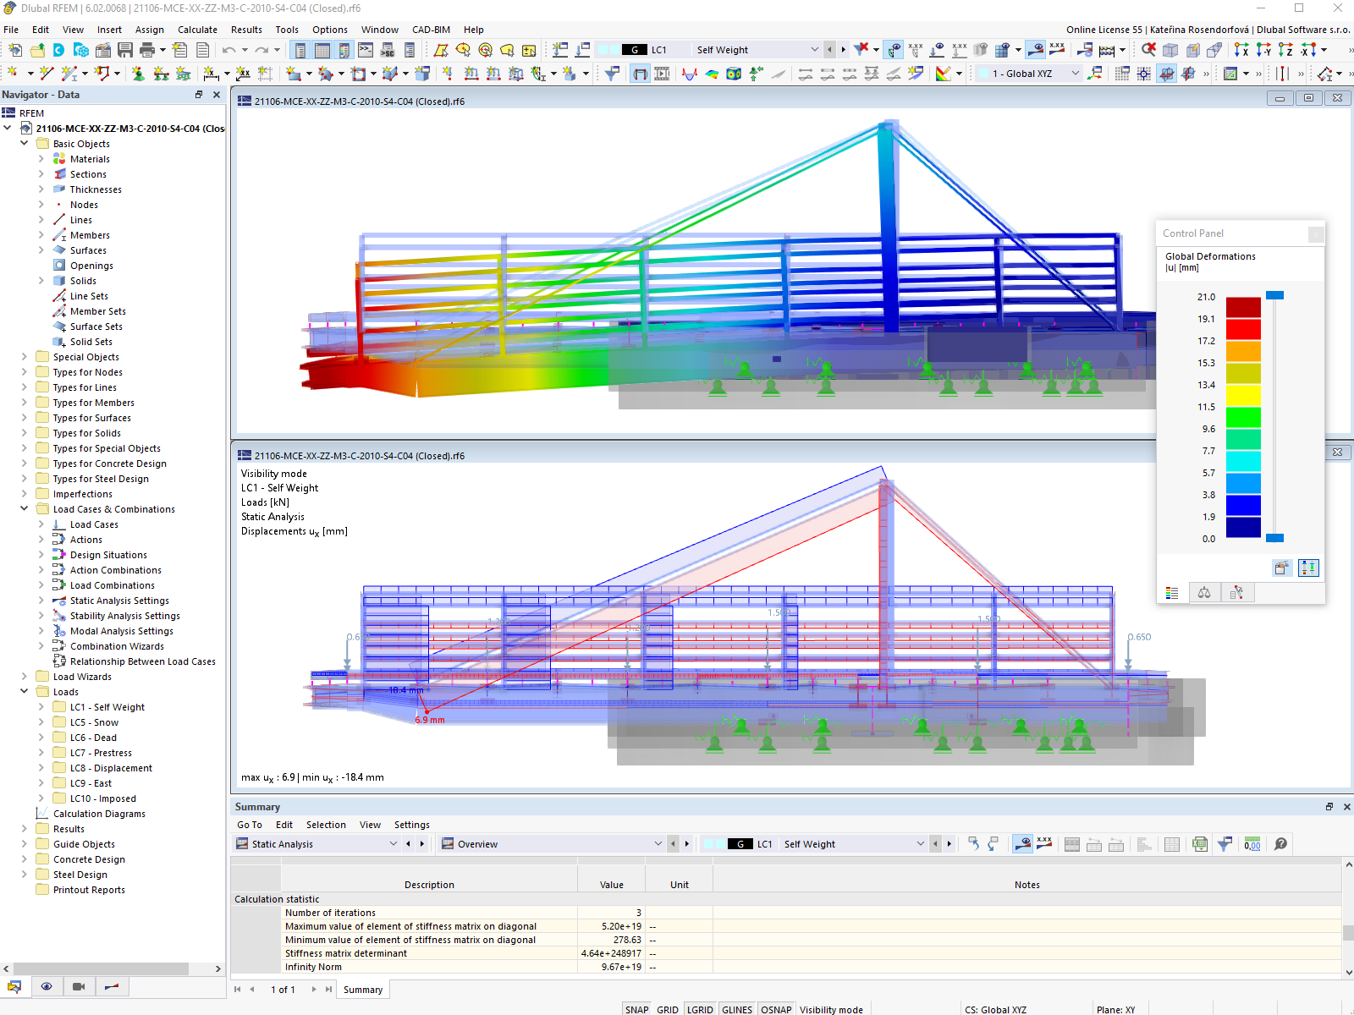Screen dimensions: 1354x1015
Task: Click the scales tab icon in Control Panel
Action: pos(1204,593)
